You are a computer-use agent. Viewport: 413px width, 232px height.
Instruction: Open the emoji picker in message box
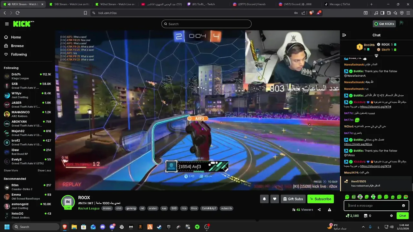click(403, 206)
